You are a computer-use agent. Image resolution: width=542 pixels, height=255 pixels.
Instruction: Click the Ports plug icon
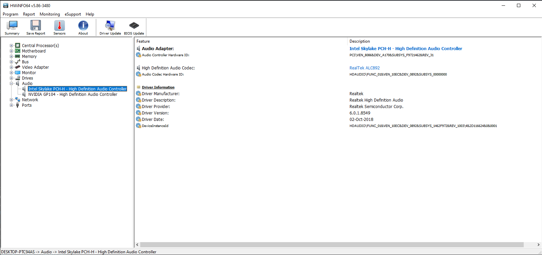point(18,105)
